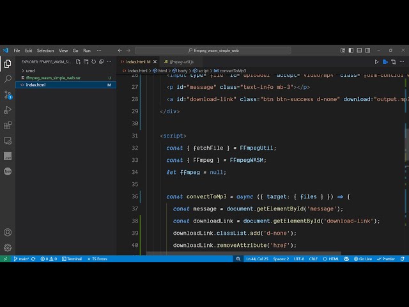Open Source Control view with badge

8,95
